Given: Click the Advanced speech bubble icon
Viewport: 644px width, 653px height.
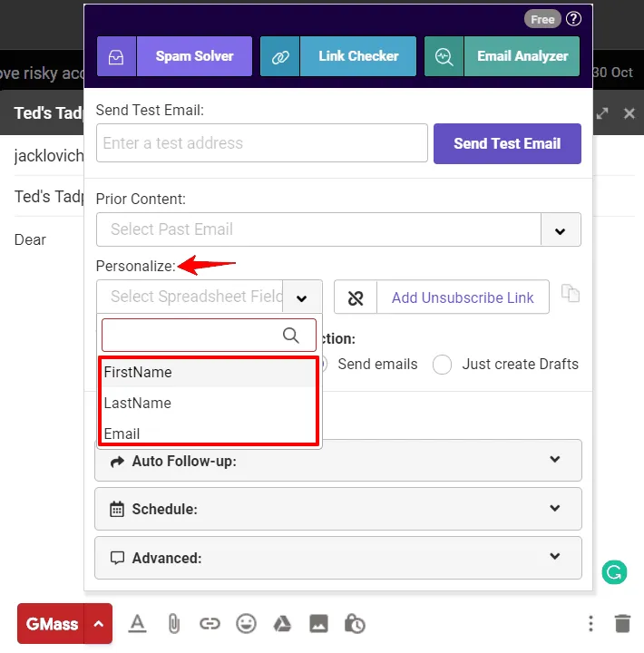Looking at the screenshot, I should pos(117,558).
